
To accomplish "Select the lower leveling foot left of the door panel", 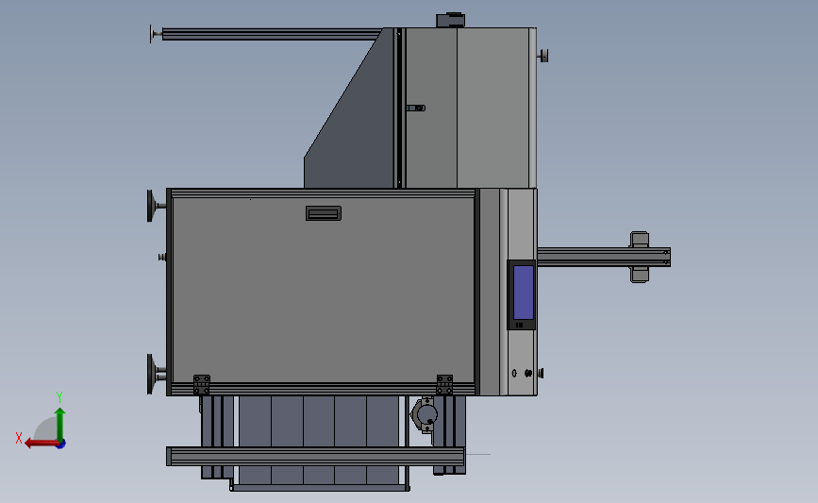I will [x=155, y=374].
